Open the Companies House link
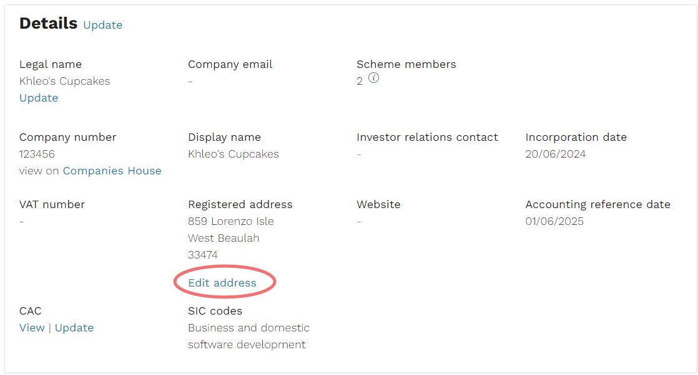Image resolution: width=698 pixels, height=375 pixels. click(112, 171)
